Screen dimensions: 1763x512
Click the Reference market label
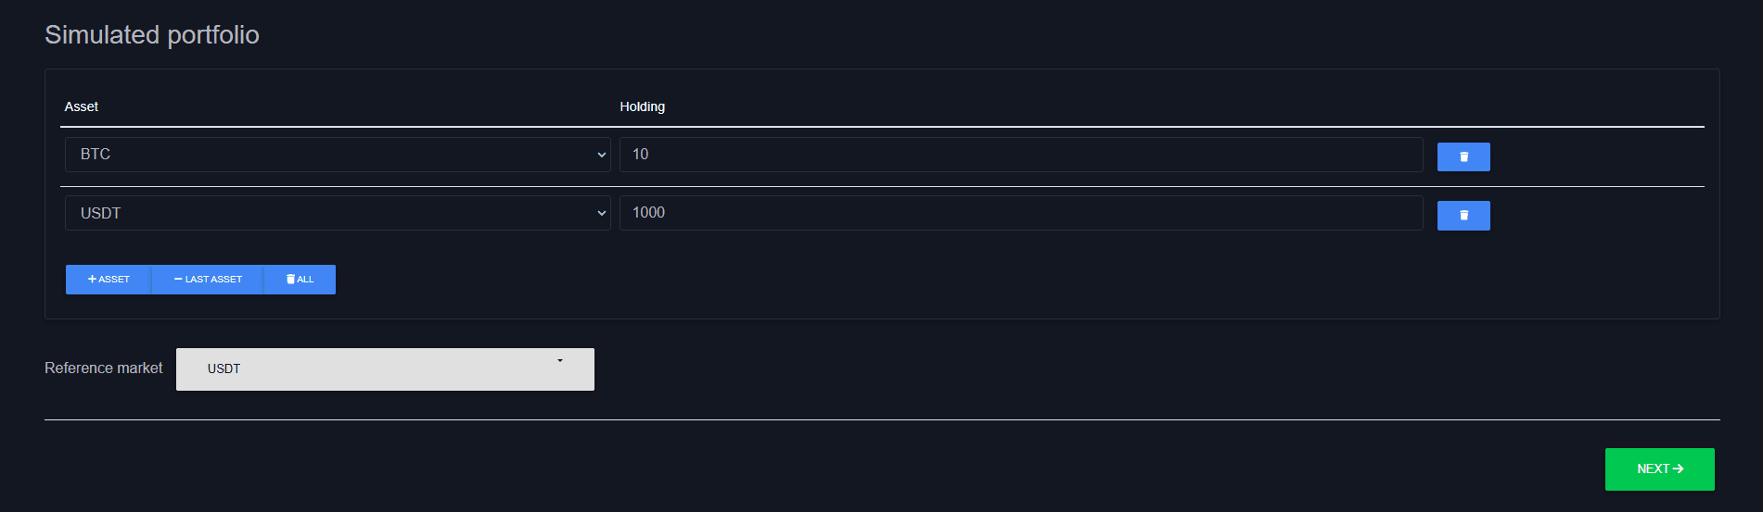(104, 368)
